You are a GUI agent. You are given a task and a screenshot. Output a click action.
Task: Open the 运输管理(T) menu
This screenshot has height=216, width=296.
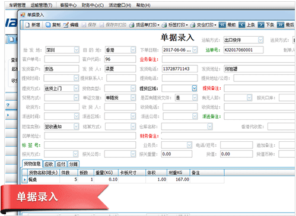(42, 5)
